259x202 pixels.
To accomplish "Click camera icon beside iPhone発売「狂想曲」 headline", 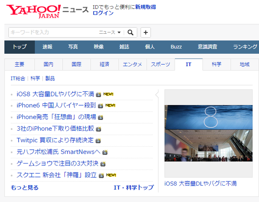I will (x=101, y=117).
